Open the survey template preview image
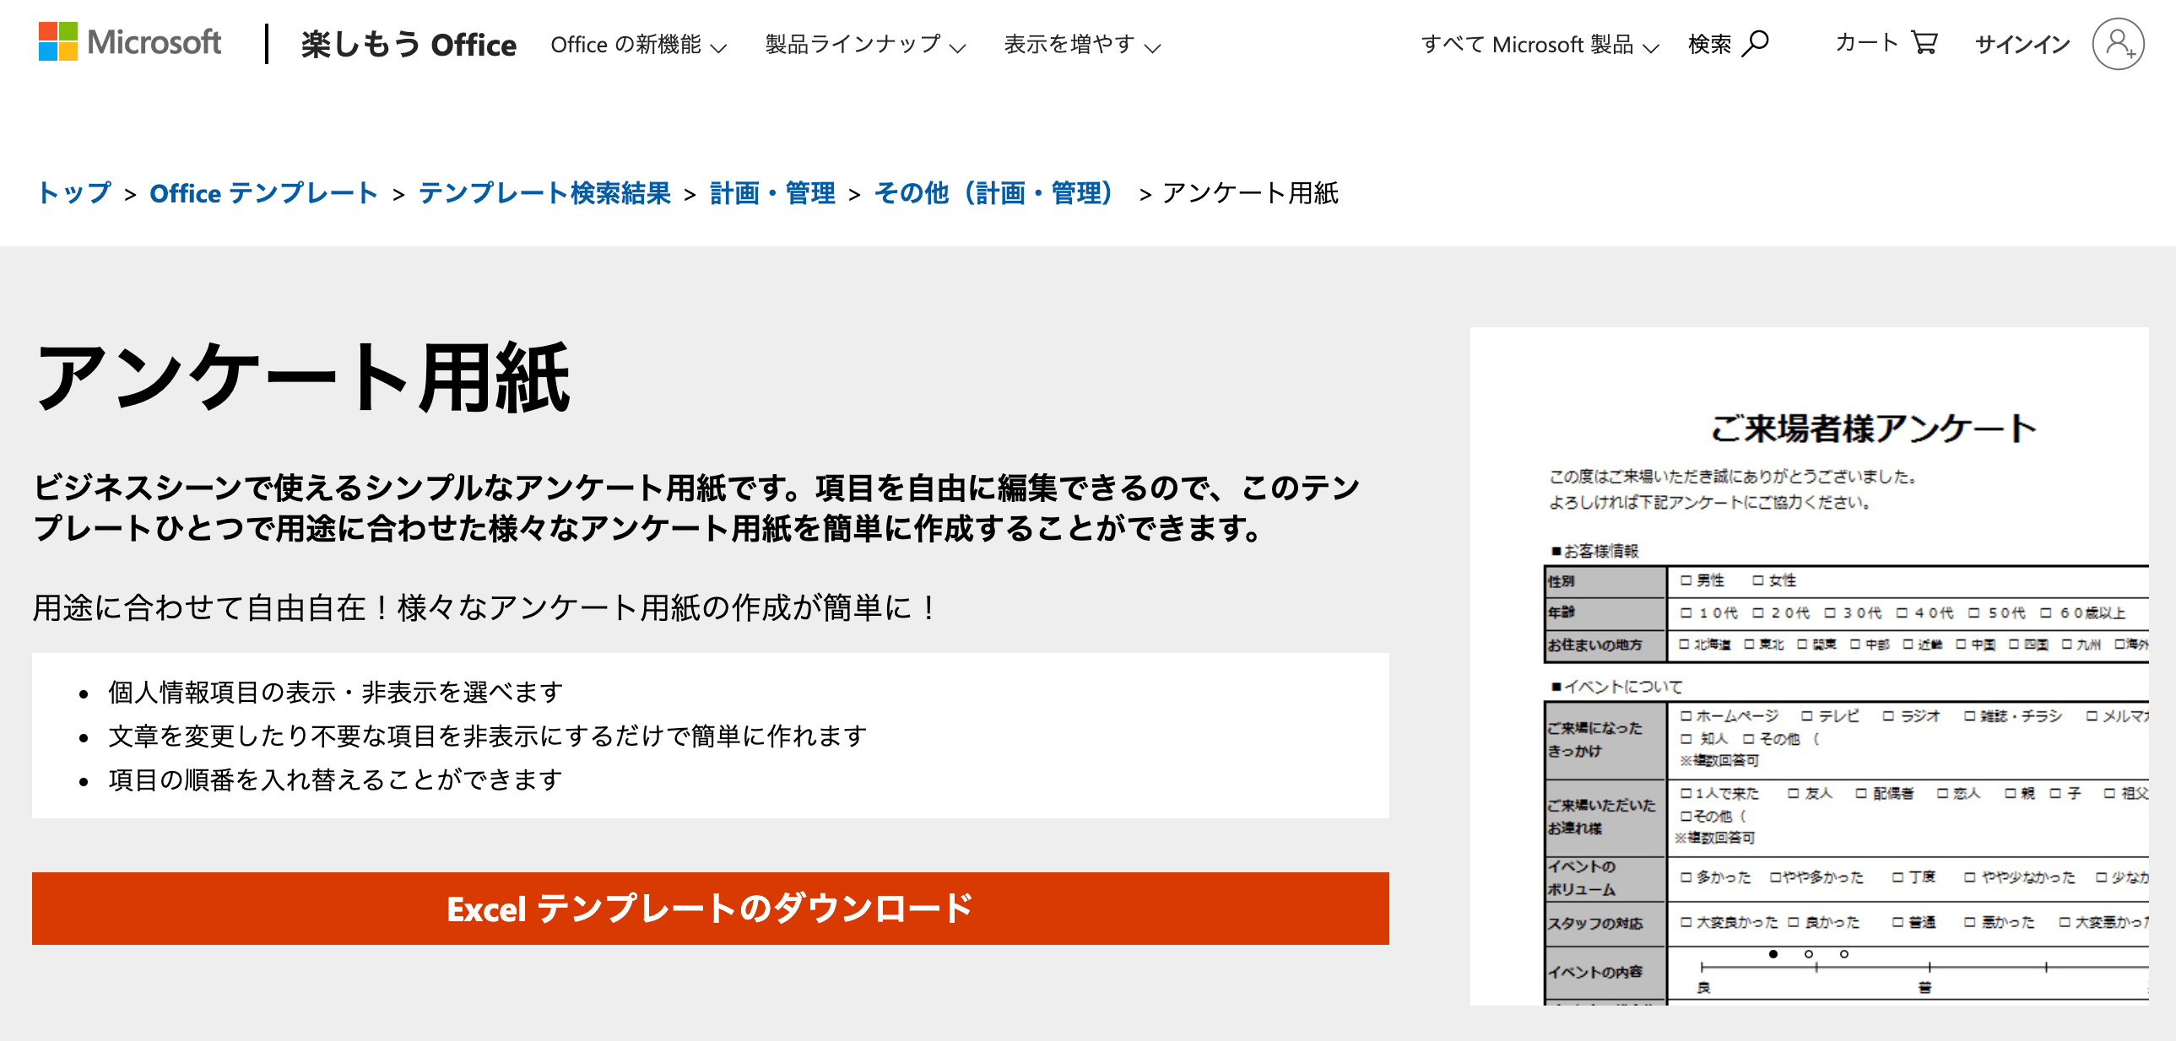The image size is (2176, 1041). click(x=1808, y=666)
